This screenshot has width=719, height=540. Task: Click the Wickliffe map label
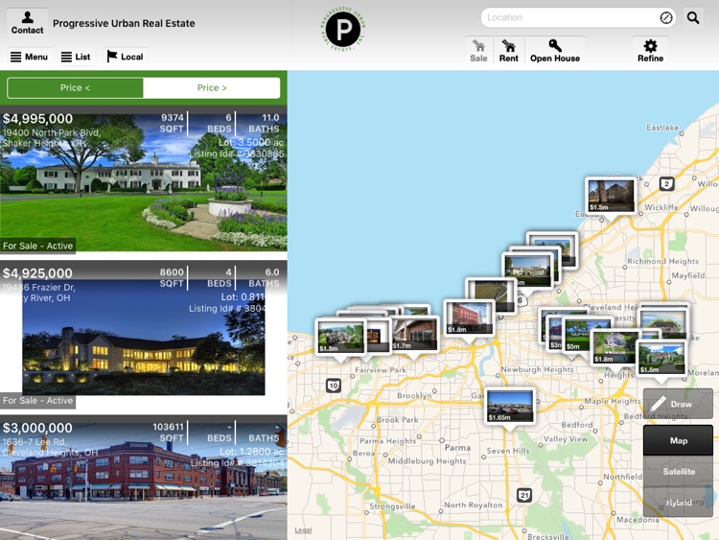(x=661, y=207)
